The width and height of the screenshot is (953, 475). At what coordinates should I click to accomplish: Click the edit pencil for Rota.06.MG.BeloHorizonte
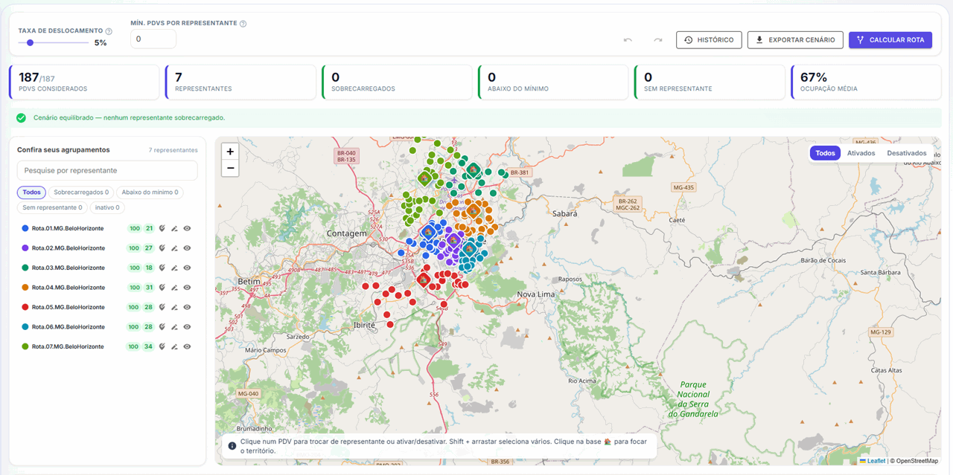[174, 327]
